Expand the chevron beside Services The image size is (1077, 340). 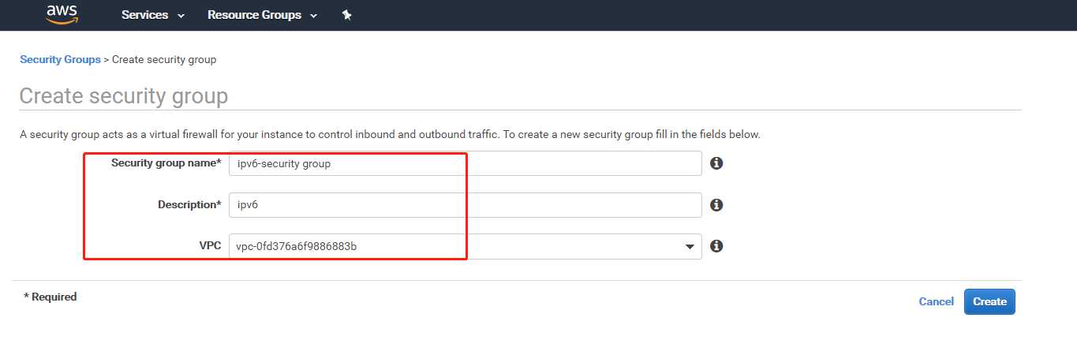click(181, 16)
